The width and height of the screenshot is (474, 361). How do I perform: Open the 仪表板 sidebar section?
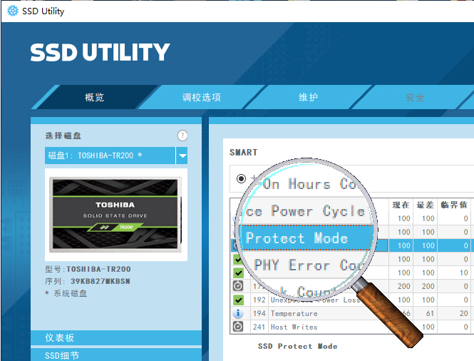point(116,337)
